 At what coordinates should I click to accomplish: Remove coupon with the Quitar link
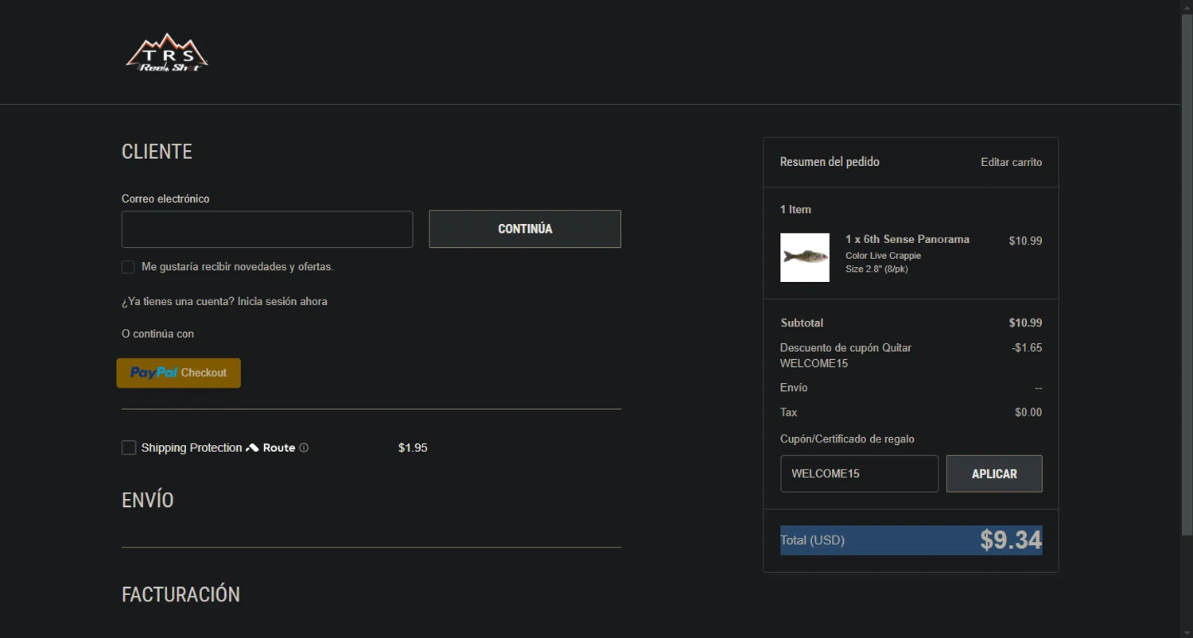point(897,348)
